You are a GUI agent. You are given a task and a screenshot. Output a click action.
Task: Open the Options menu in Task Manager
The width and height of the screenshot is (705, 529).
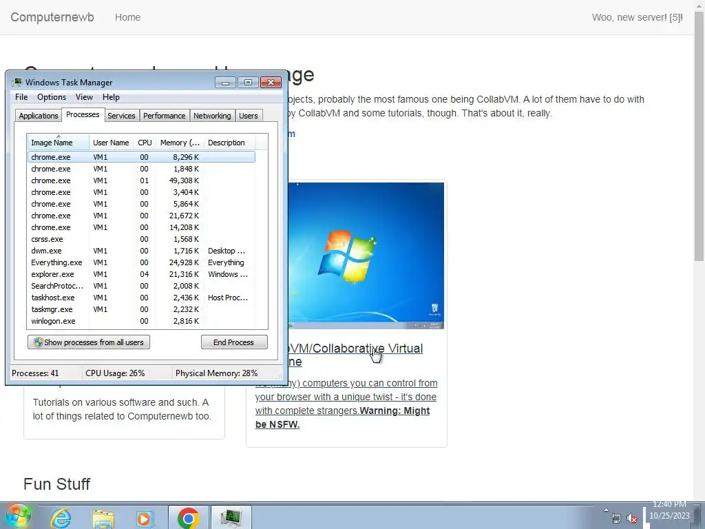[x=51, y=97]
